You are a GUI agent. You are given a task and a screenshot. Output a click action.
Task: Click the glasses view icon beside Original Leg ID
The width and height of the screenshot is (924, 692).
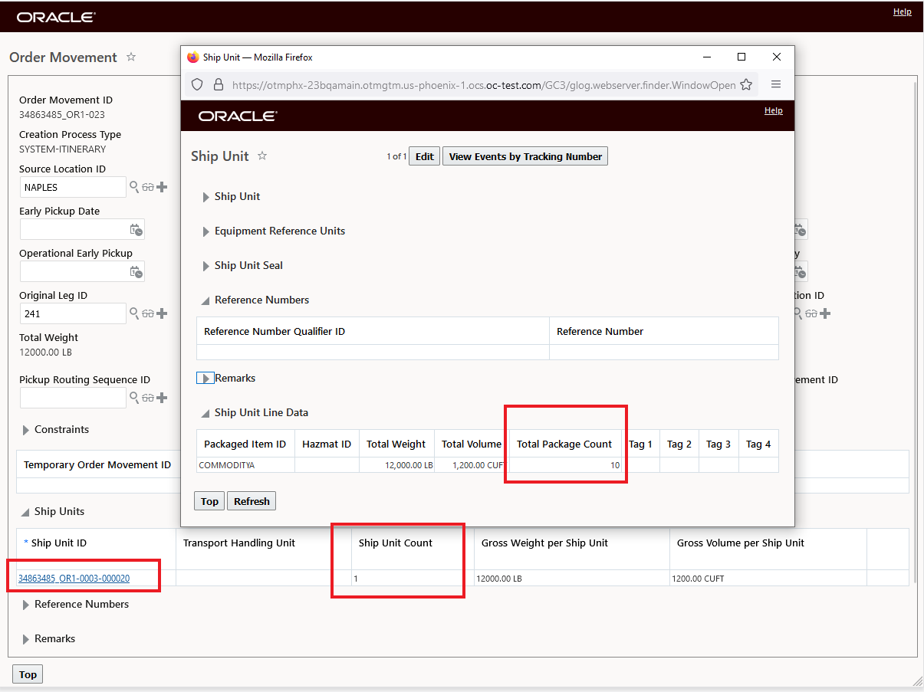(148, 313)
